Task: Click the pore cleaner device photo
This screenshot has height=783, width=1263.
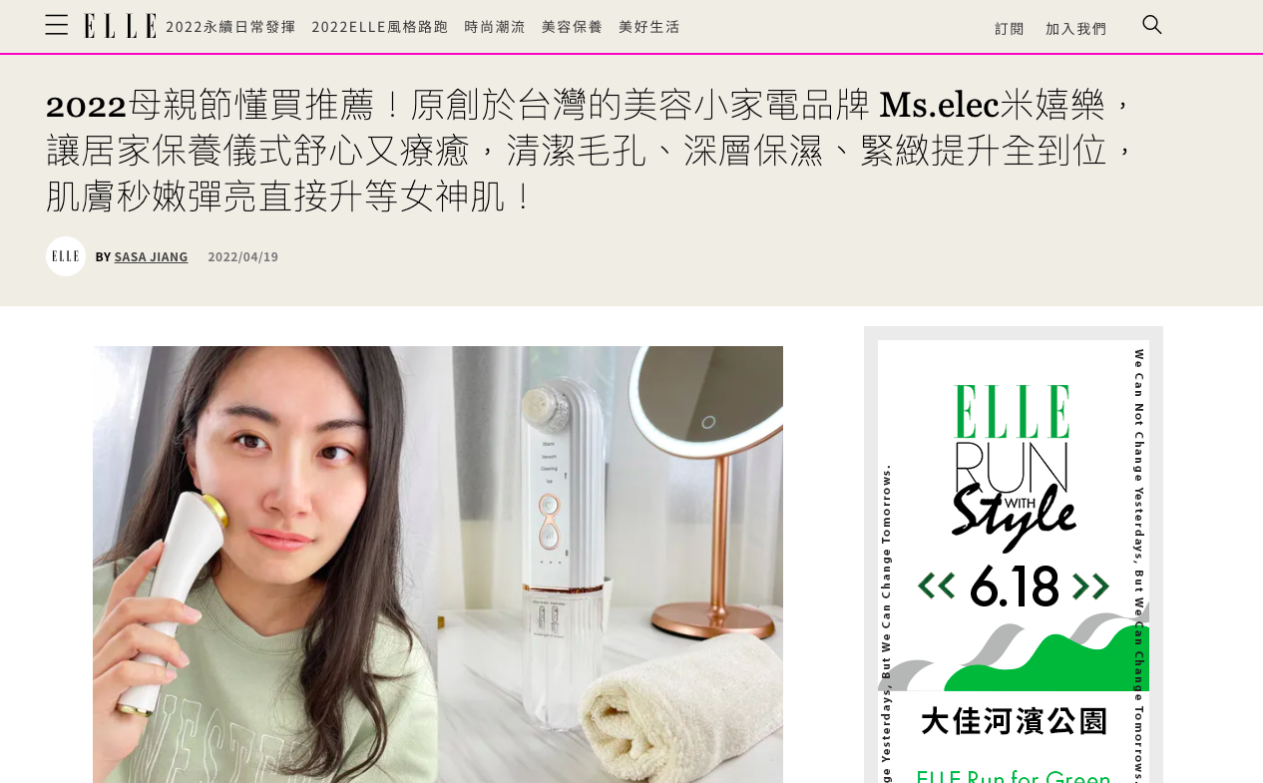Action: tap(611, 565)
